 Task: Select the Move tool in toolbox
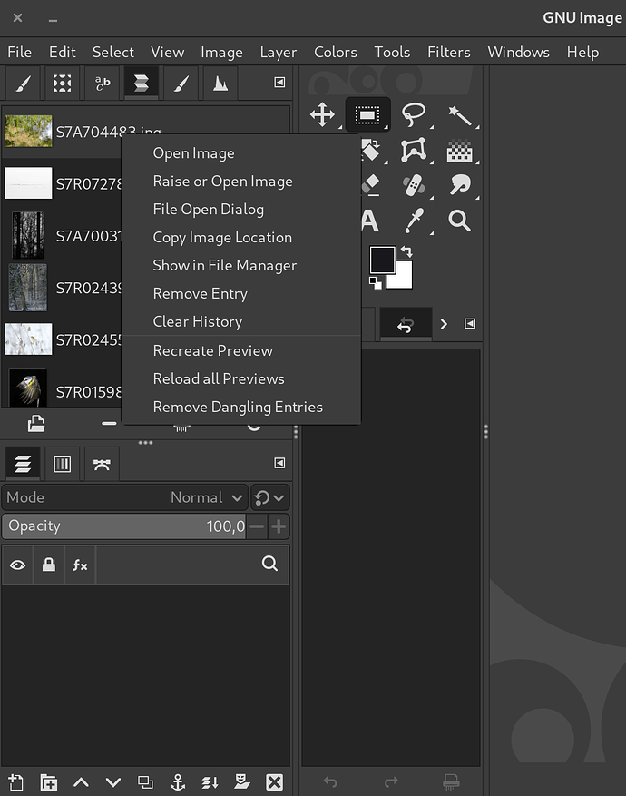[322, 115]
